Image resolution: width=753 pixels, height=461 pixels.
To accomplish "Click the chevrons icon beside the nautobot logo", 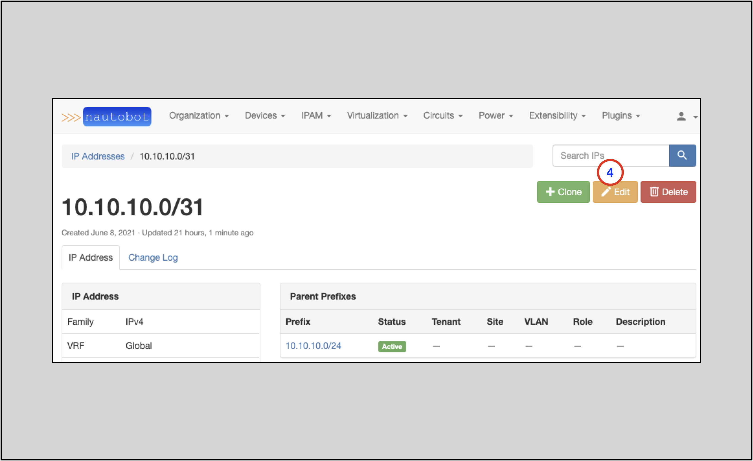I will coord(71,116).
